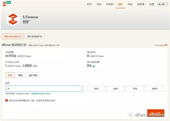This screenshot has height=121, width=170.
Task: Click the help icon beside SFG reward weight 0%
Action: point(94,66)
